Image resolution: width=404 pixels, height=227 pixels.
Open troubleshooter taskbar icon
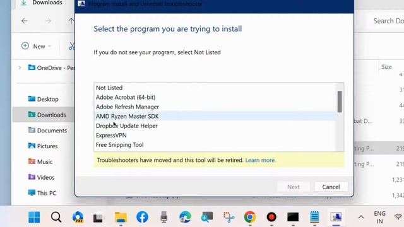click(336, 217)
